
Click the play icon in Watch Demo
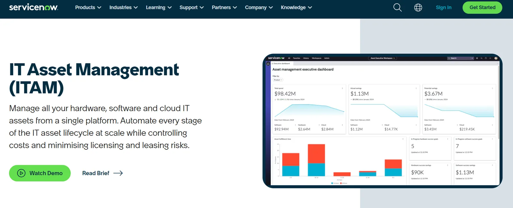coord(21,173)
